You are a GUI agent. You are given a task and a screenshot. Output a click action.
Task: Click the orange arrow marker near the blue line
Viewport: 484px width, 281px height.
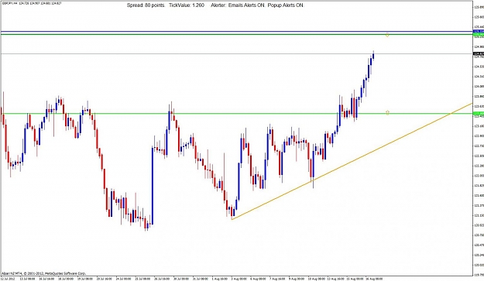[x=387, y=35]
